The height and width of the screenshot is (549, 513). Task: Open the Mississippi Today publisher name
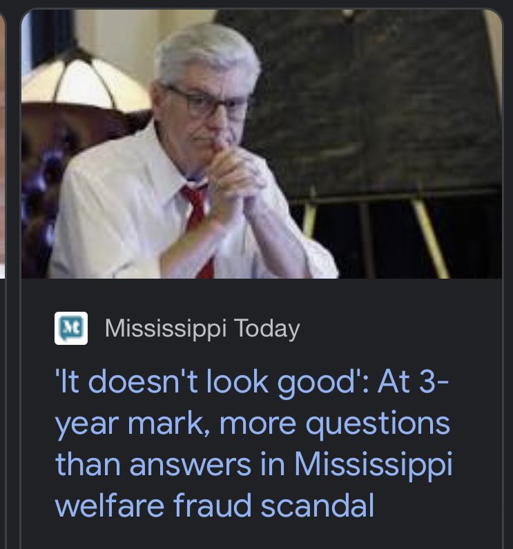(x=202, y=328)
